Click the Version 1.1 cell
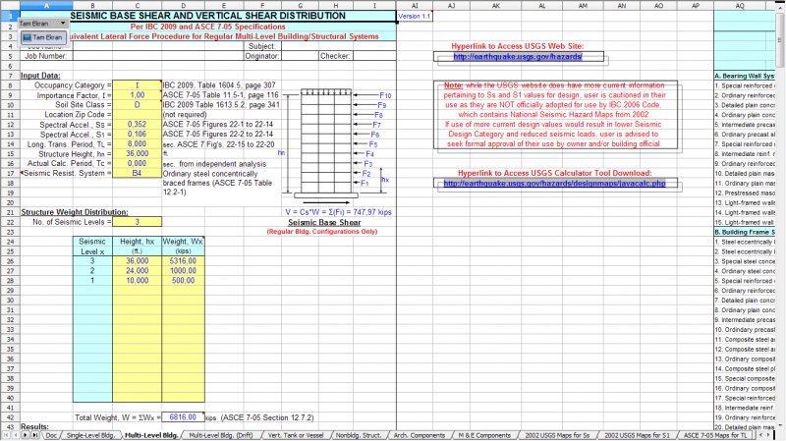 click(x=414, y=16)
